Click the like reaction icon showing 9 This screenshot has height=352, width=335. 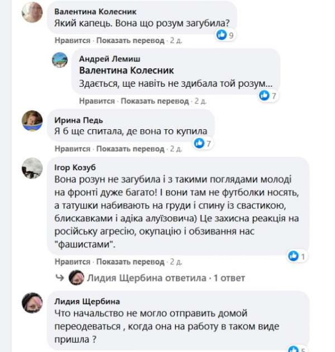click(222, 35)
